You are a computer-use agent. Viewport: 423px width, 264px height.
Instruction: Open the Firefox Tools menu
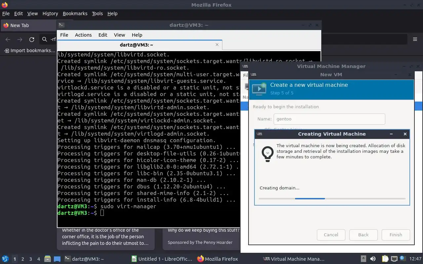[x=97, y=14]
